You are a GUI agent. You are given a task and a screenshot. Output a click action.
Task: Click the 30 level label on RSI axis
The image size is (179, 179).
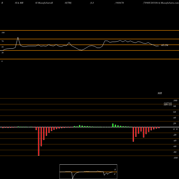[3, 53]
